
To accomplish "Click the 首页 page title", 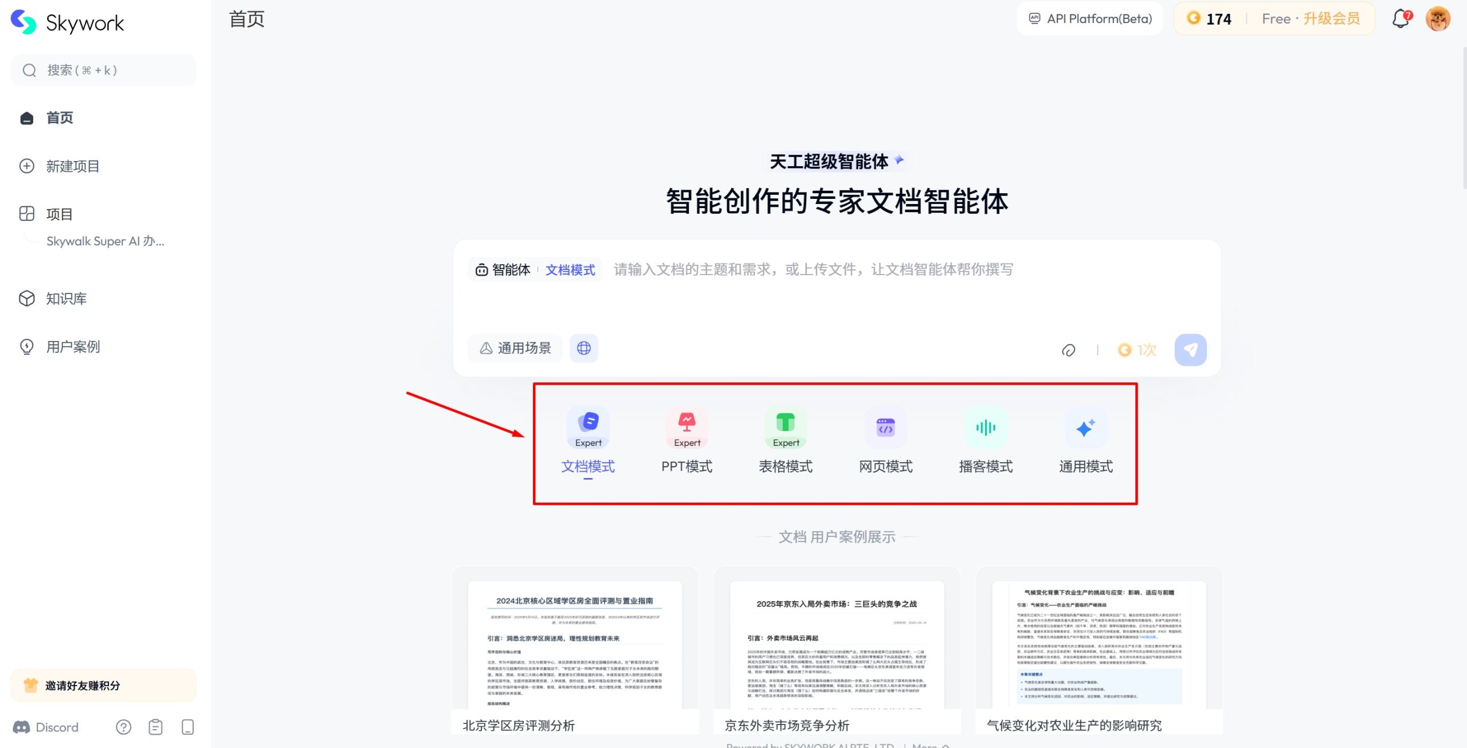I will (247, 19).
